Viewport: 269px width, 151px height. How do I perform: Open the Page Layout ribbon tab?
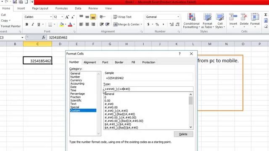[x=40, y=8]
